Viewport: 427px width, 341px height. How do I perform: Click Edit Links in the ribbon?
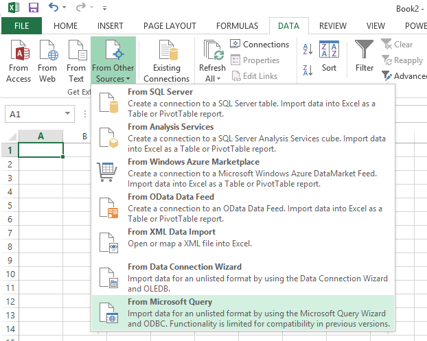pos(255,76)
